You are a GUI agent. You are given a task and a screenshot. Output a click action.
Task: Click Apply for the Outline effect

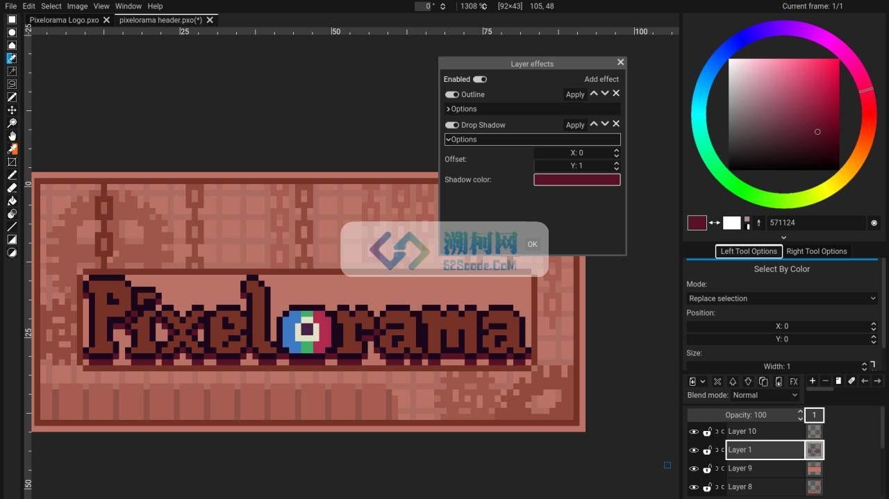tap(575, 94)
